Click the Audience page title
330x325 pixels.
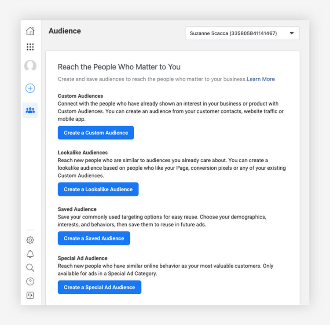tap(65, 31)
